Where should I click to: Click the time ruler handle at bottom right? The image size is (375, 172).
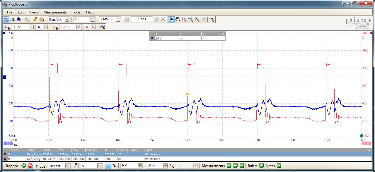362,136
